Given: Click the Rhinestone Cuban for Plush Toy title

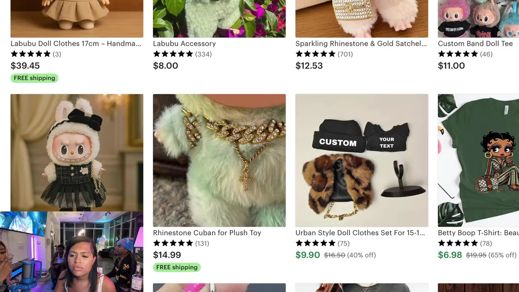Looking at the screenshot, I should pos(207,233).
